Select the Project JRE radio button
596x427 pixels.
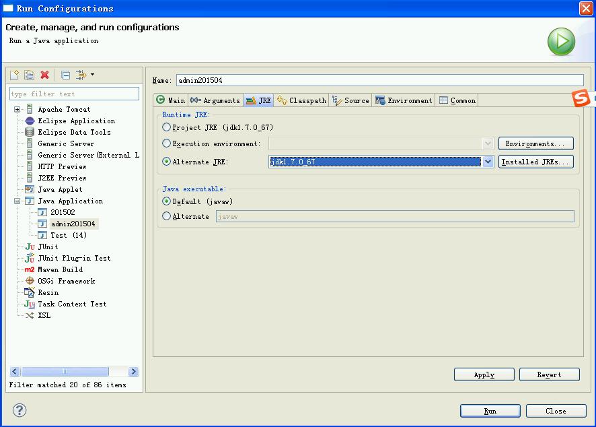166,127
